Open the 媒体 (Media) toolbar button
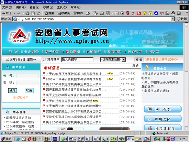Image resolution: width=189 pixels, height=142 pixels. pyautogui.click(x=78, y=13)
